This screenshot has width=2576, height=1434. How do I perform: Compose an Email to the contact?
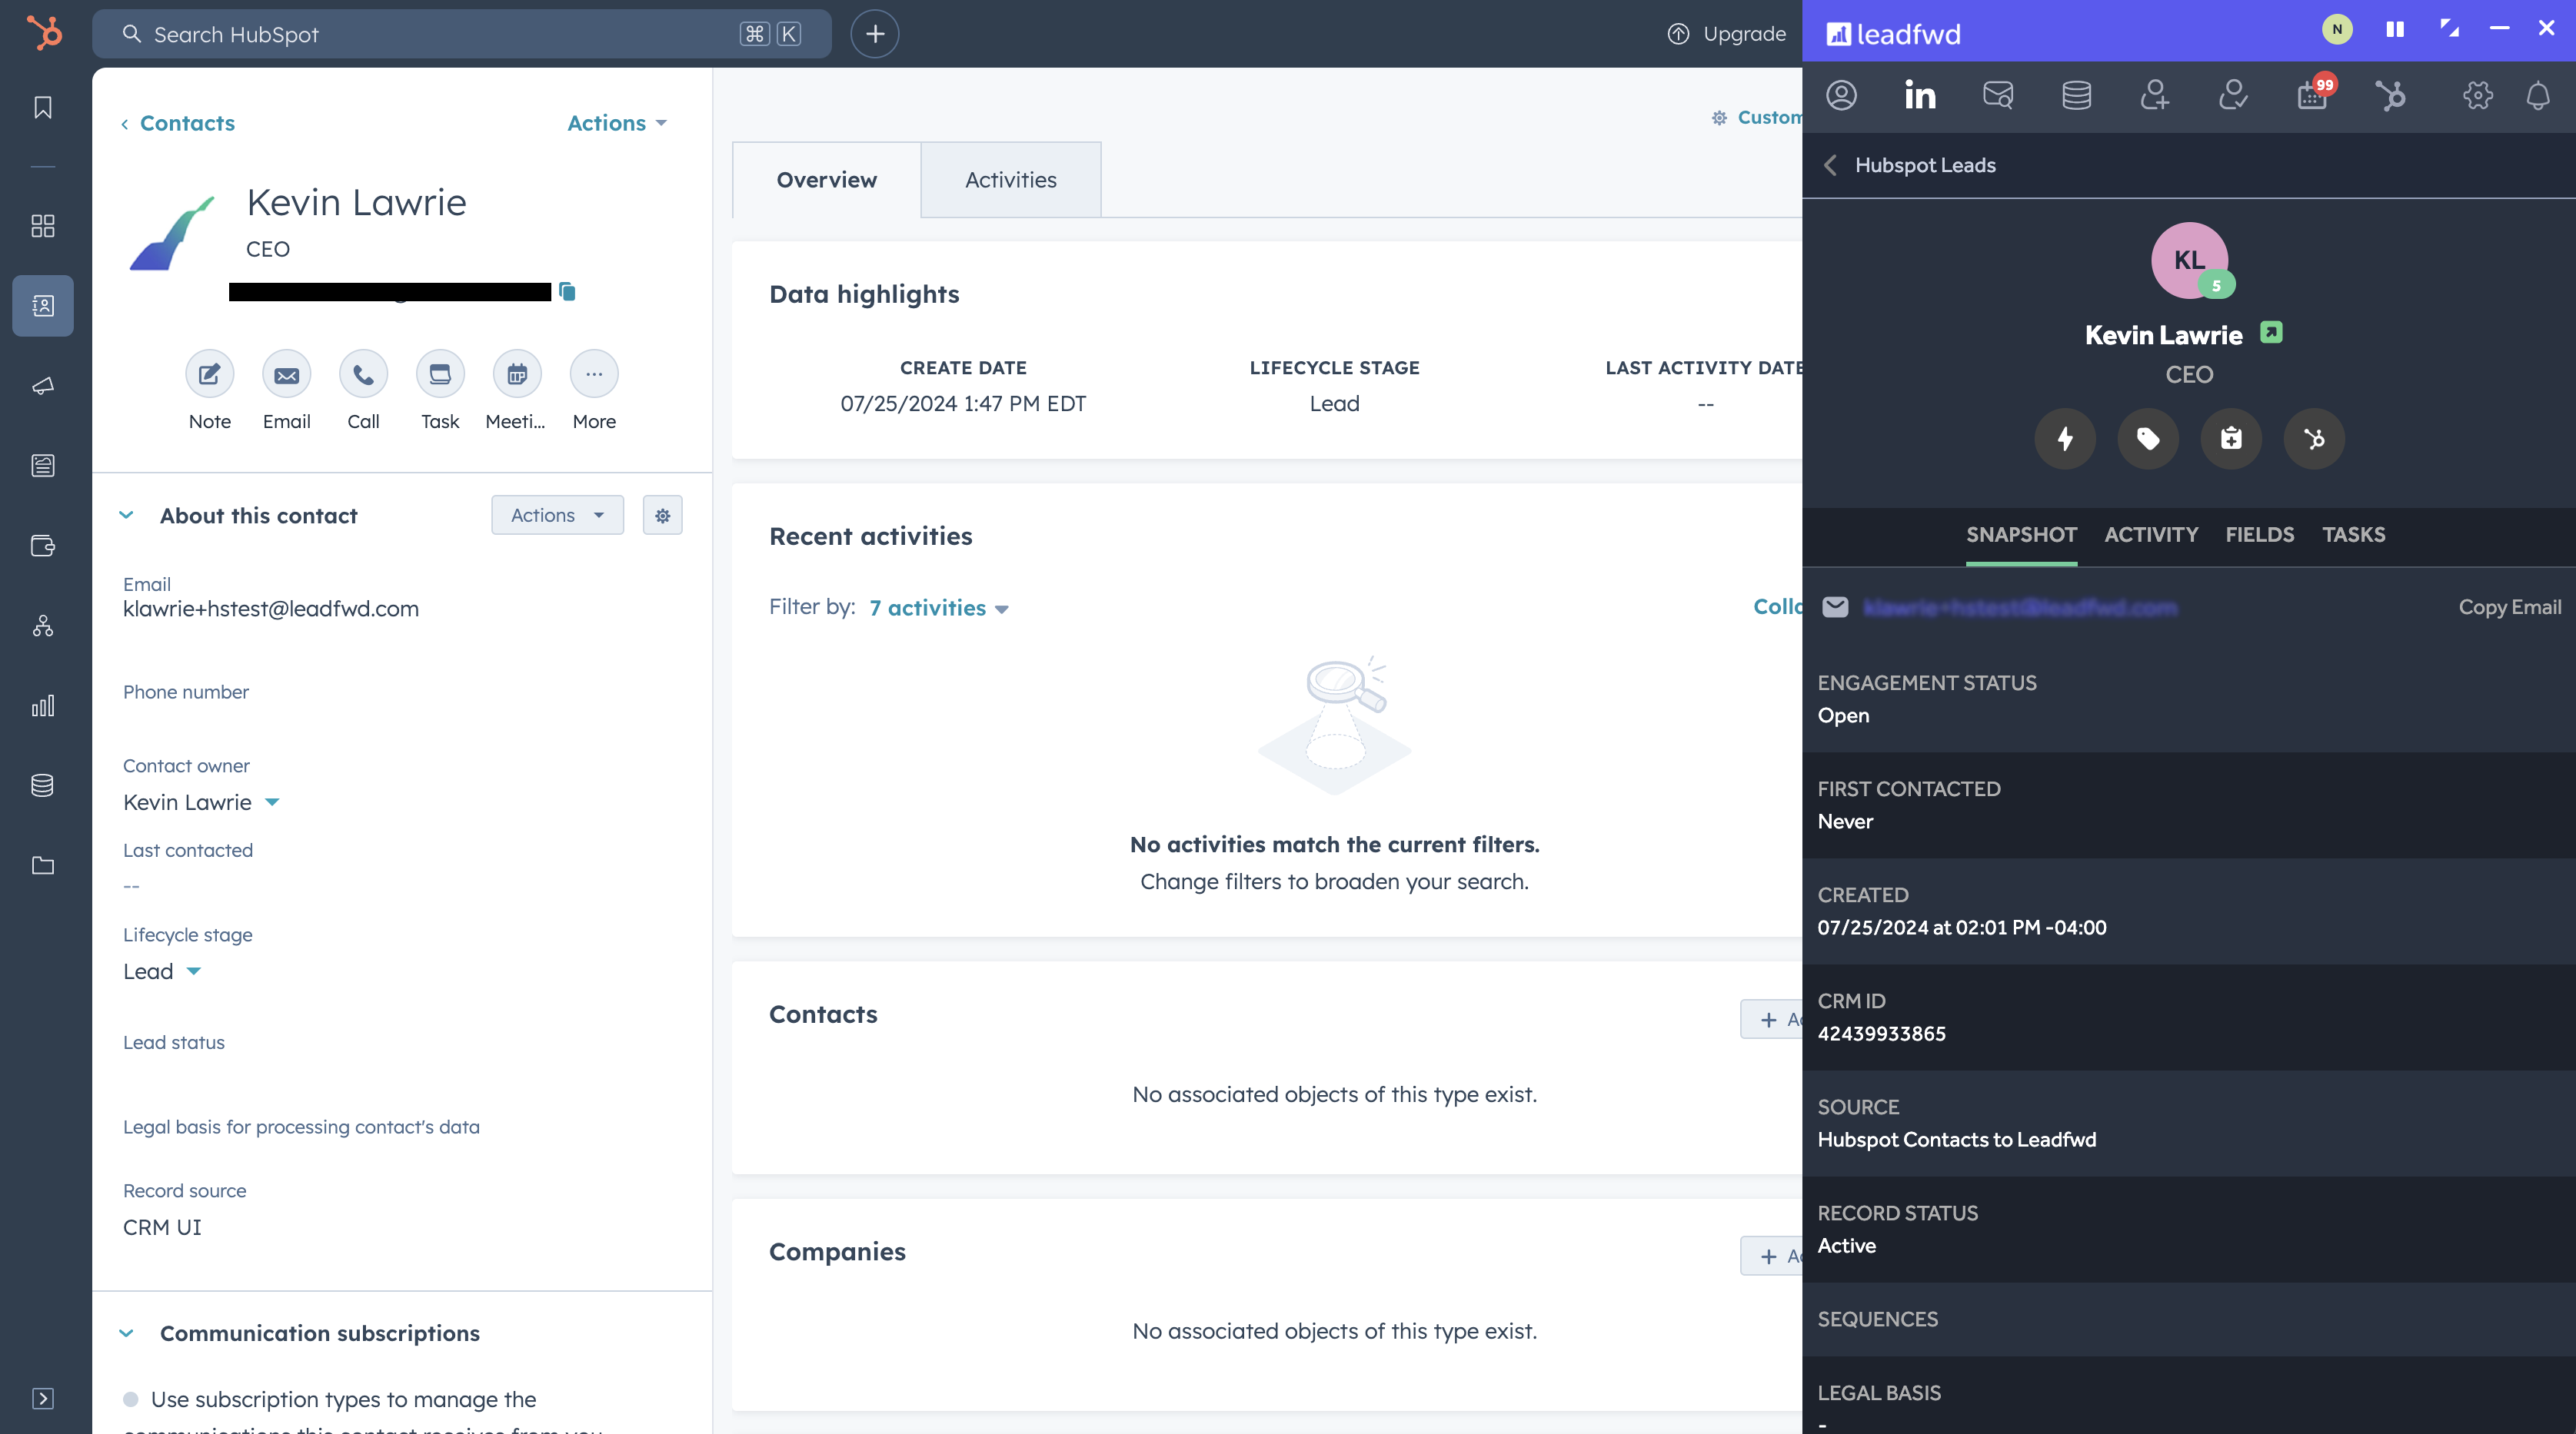pyautogui.click(x=286, y=373)
